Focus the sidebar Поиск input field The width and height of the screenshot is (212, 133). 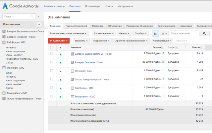[x=19, y=16]
